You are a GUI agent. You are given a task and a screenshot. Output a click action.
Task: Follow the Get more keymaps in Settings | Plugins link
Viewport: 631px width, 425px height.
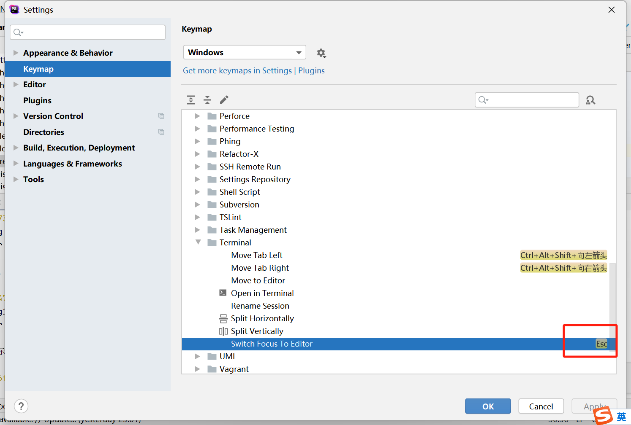click(254, 70)
